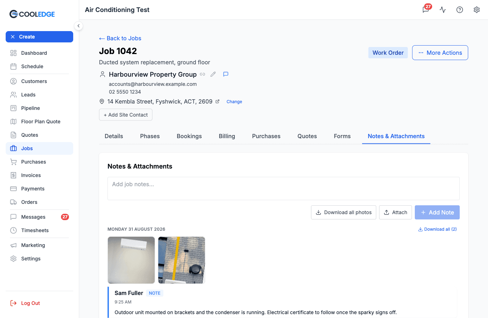Click Download all photos button

coord(343,212)
